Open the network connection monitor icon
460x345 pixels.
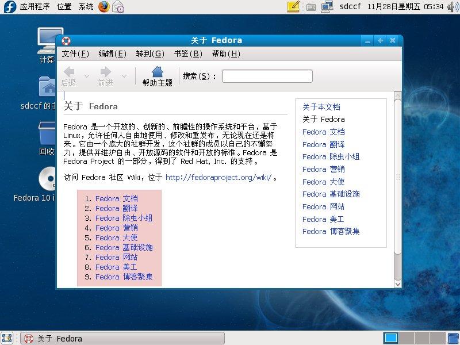point(327,7)
